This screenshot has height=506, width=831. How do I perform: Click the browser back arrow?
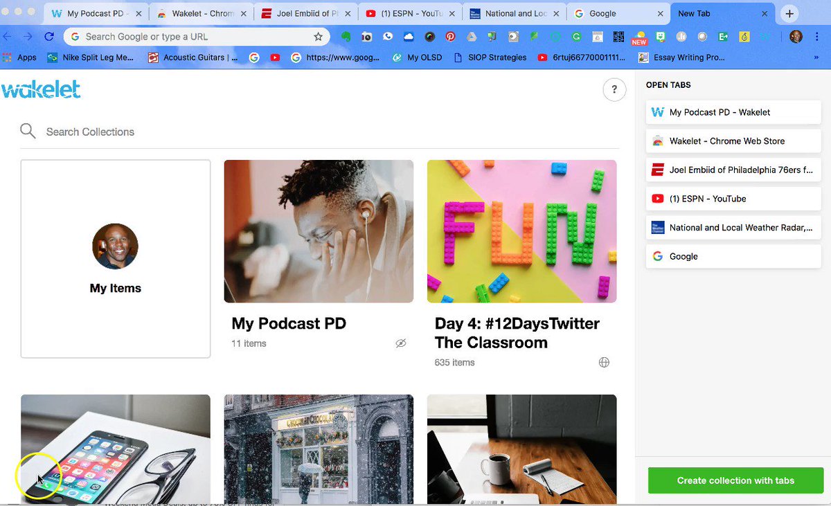point(7,37)
